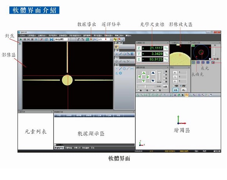Click the Undo arrow in the toolbar
This screenshot has width=227, height=180.
79,40
